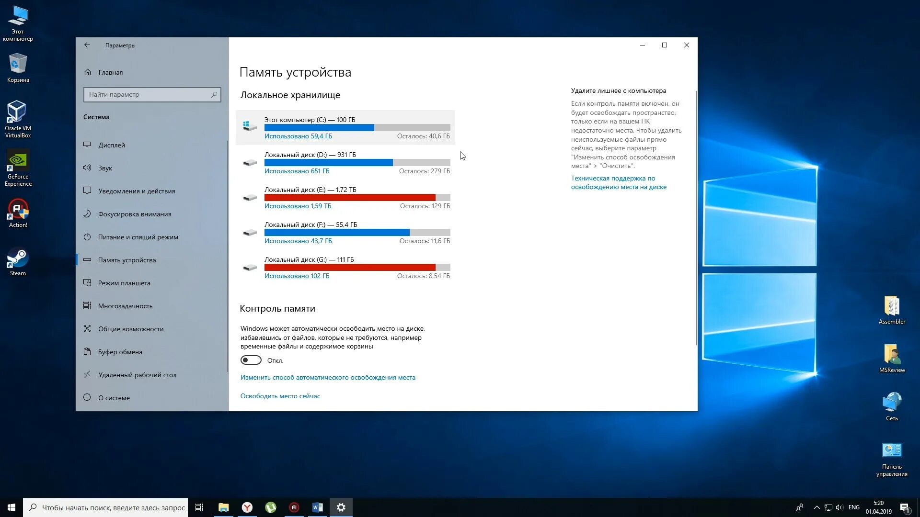Open Буфер обмена settings
This screenshot has height=517, width=920.
[x=120, y=352]
